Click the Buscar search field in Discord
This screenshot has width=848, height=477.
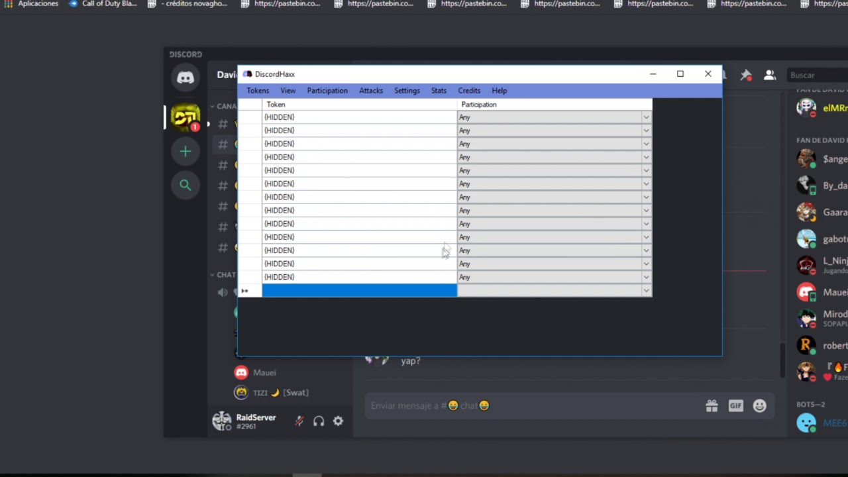point(818,76)
